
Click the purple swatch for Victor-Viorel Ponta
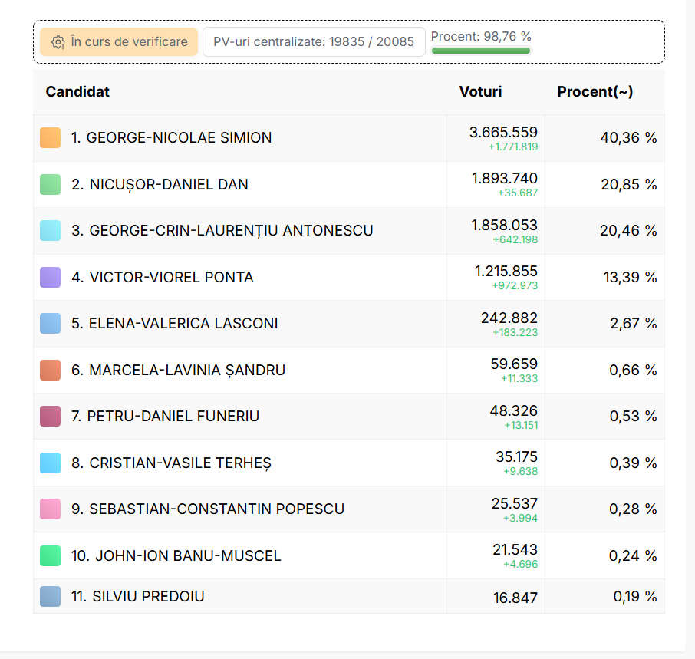[50, 277]
